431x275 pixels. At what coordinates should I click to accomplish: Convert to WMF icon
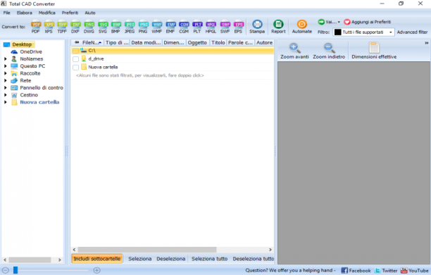point(157,27)
